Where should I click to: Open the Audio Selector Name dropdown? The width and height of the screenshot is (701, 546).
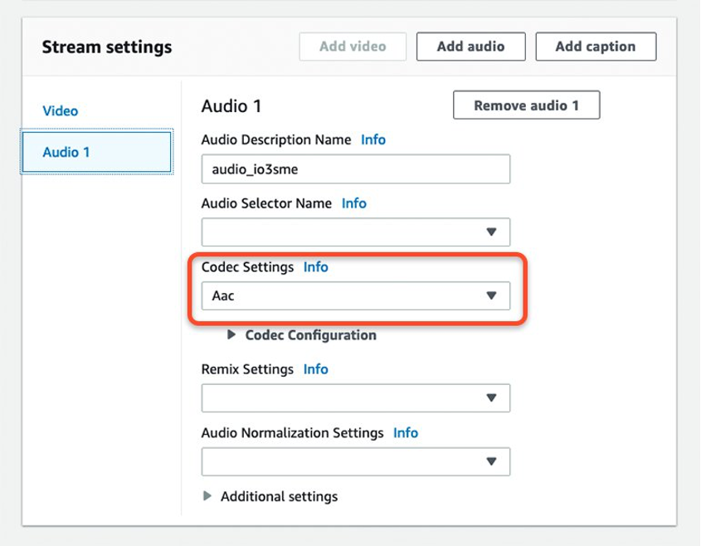coord(355,232)
